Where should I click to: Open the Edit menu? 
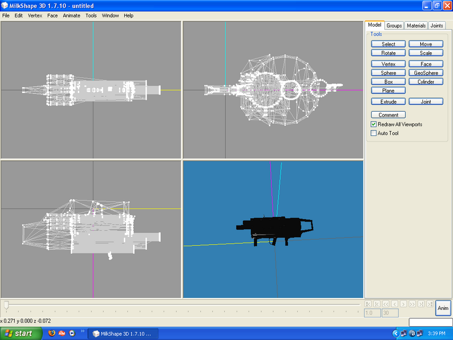click(x=19, y=16)
